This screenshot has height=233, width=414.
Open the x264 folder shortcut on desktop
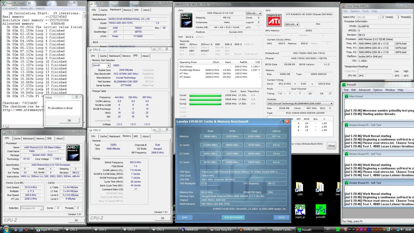pos(300,189)
